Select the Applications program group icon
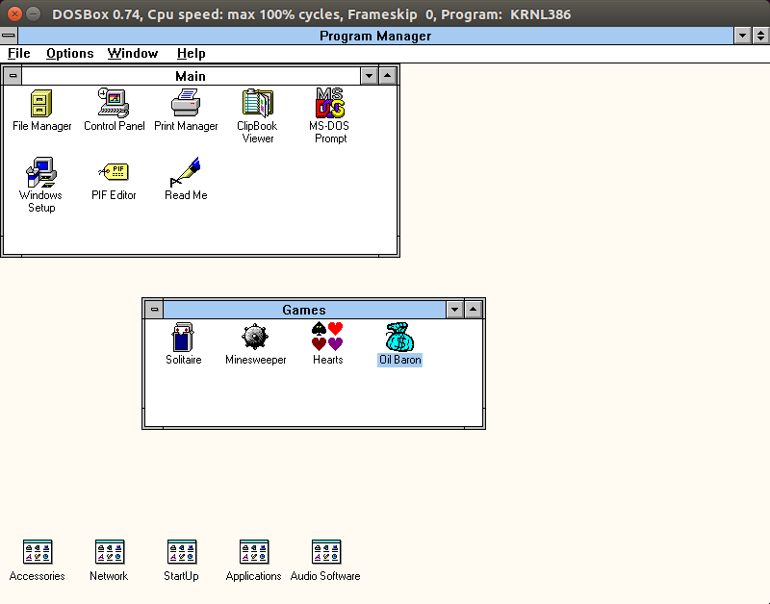The height and width of the screenshot is (604, 770). 254,552
